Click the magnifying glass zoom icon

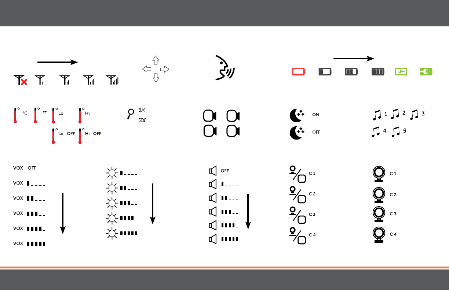click(131, 114)
